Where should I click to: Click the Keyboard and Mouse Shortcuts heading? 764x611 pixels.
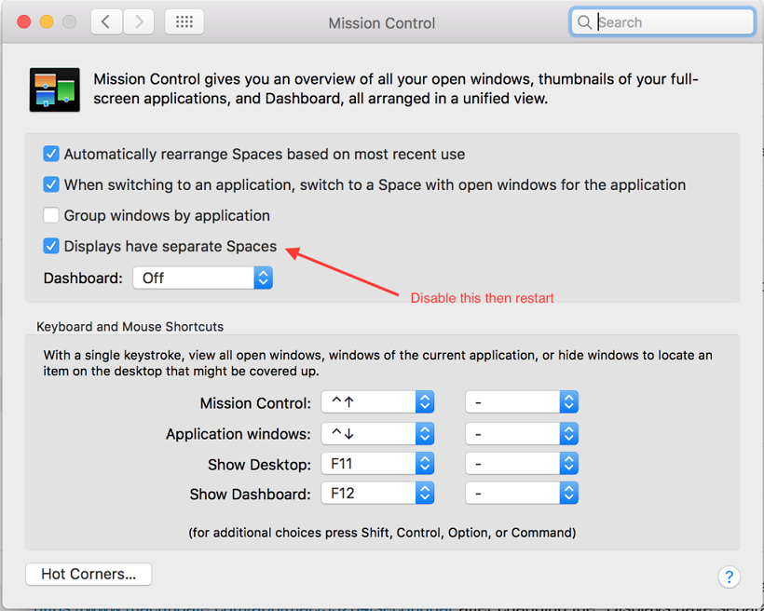(130, 326)
